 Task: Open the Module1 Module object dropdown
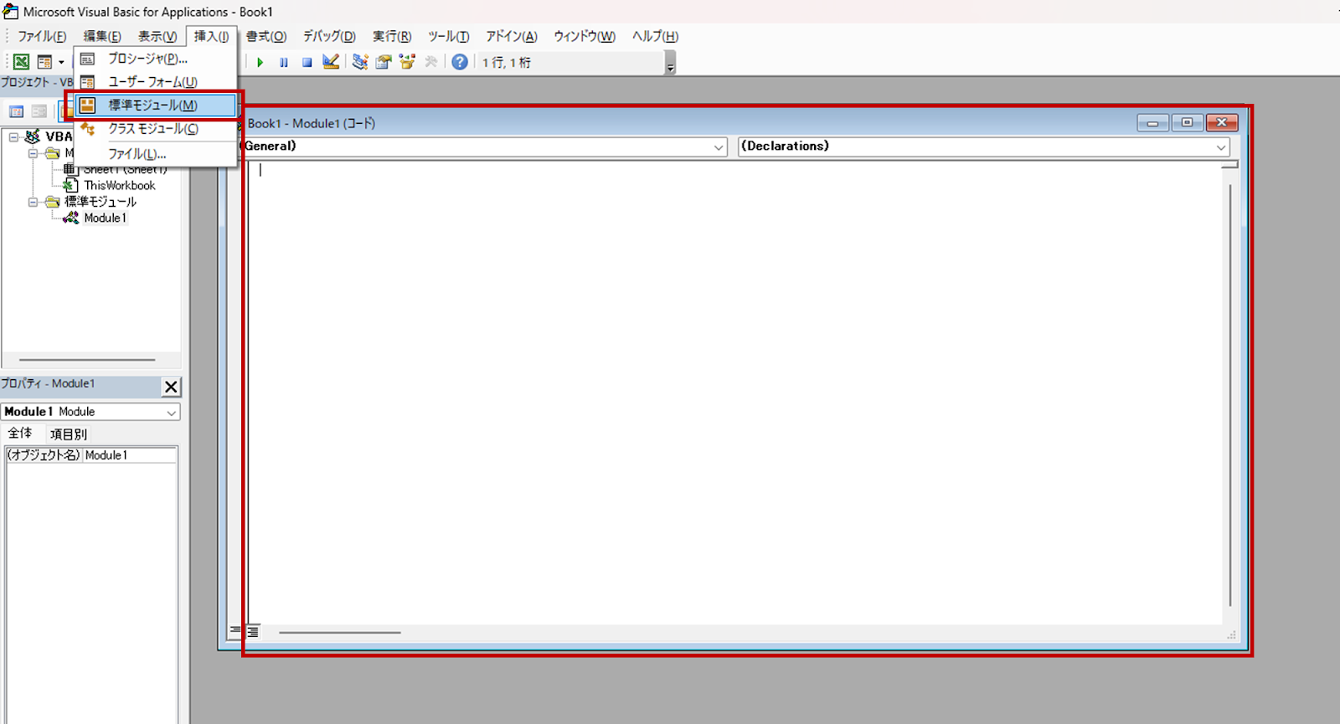pos(172,413)
